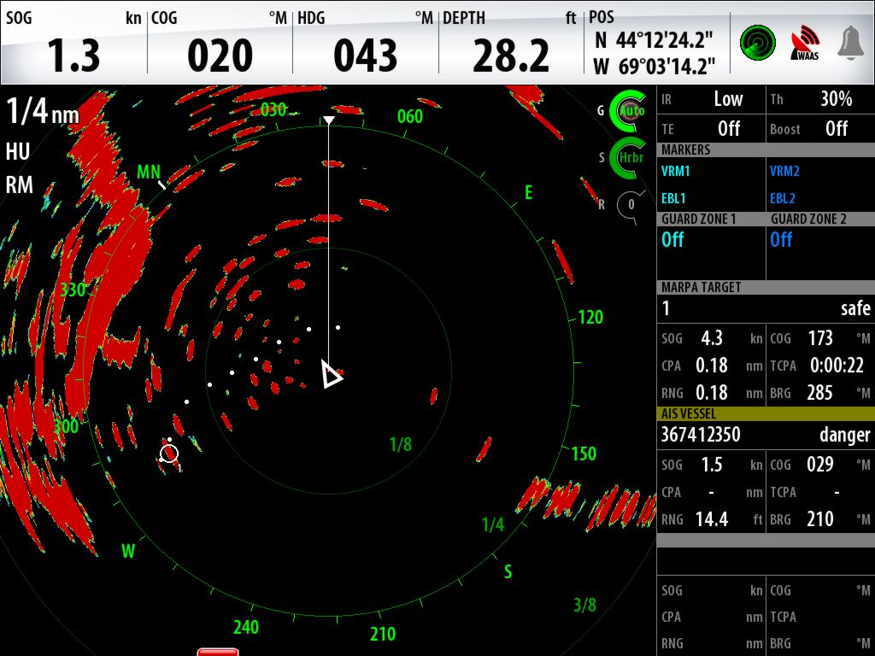Toggle IR interference rejection Low

point(712,99)
